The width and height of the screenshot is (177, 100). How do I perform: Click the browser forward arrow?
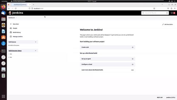pyautogui.click(x=12, y=9)
